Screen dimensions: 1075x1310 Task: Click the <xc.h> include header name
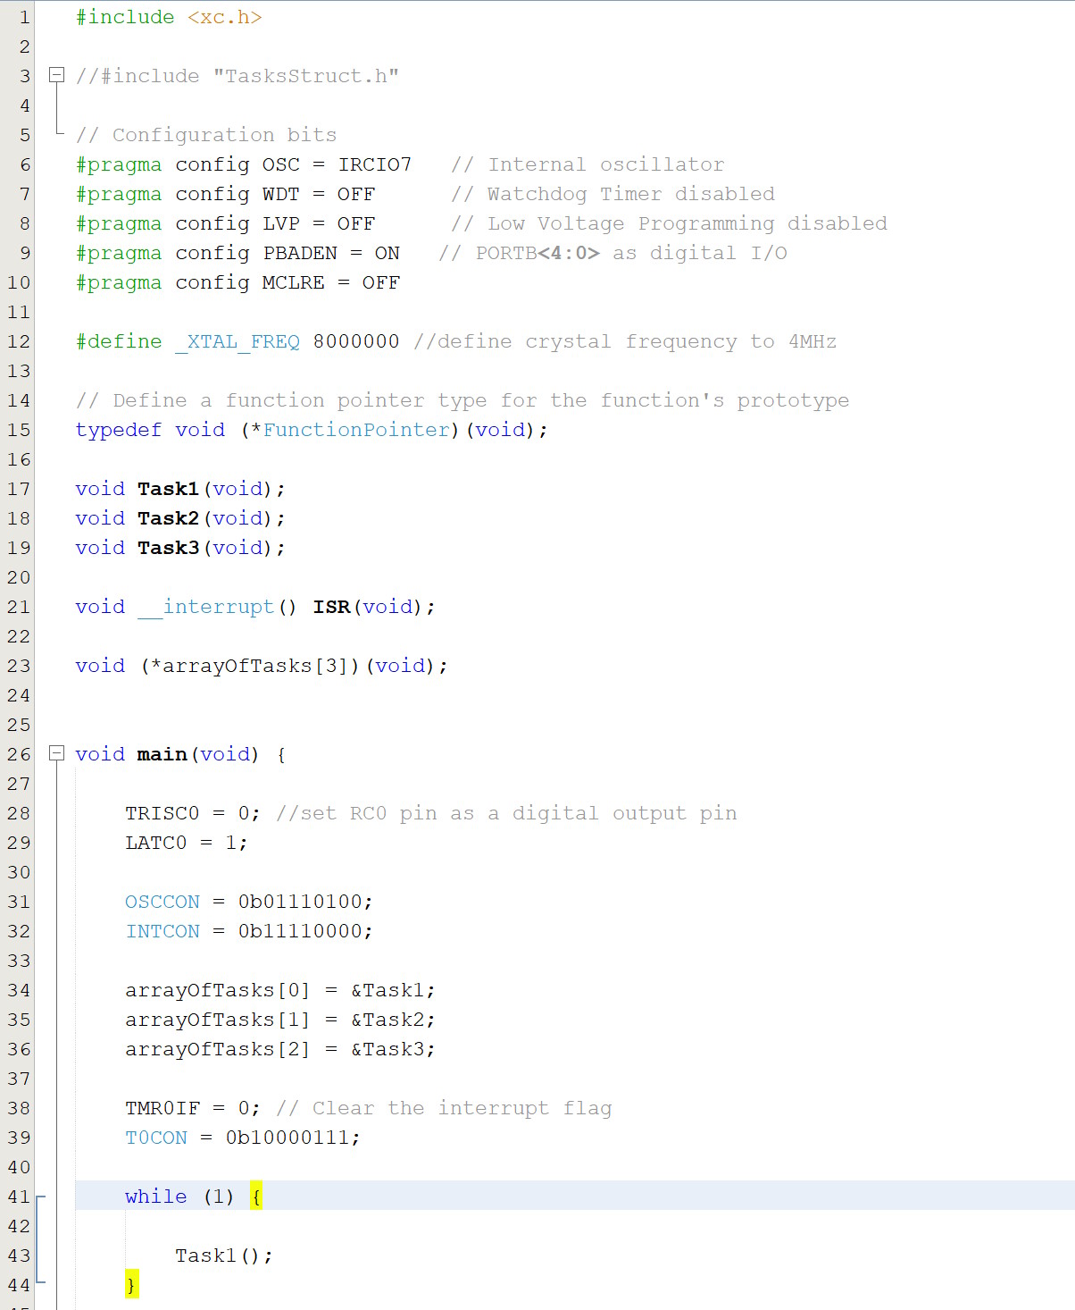click(224, 17)
